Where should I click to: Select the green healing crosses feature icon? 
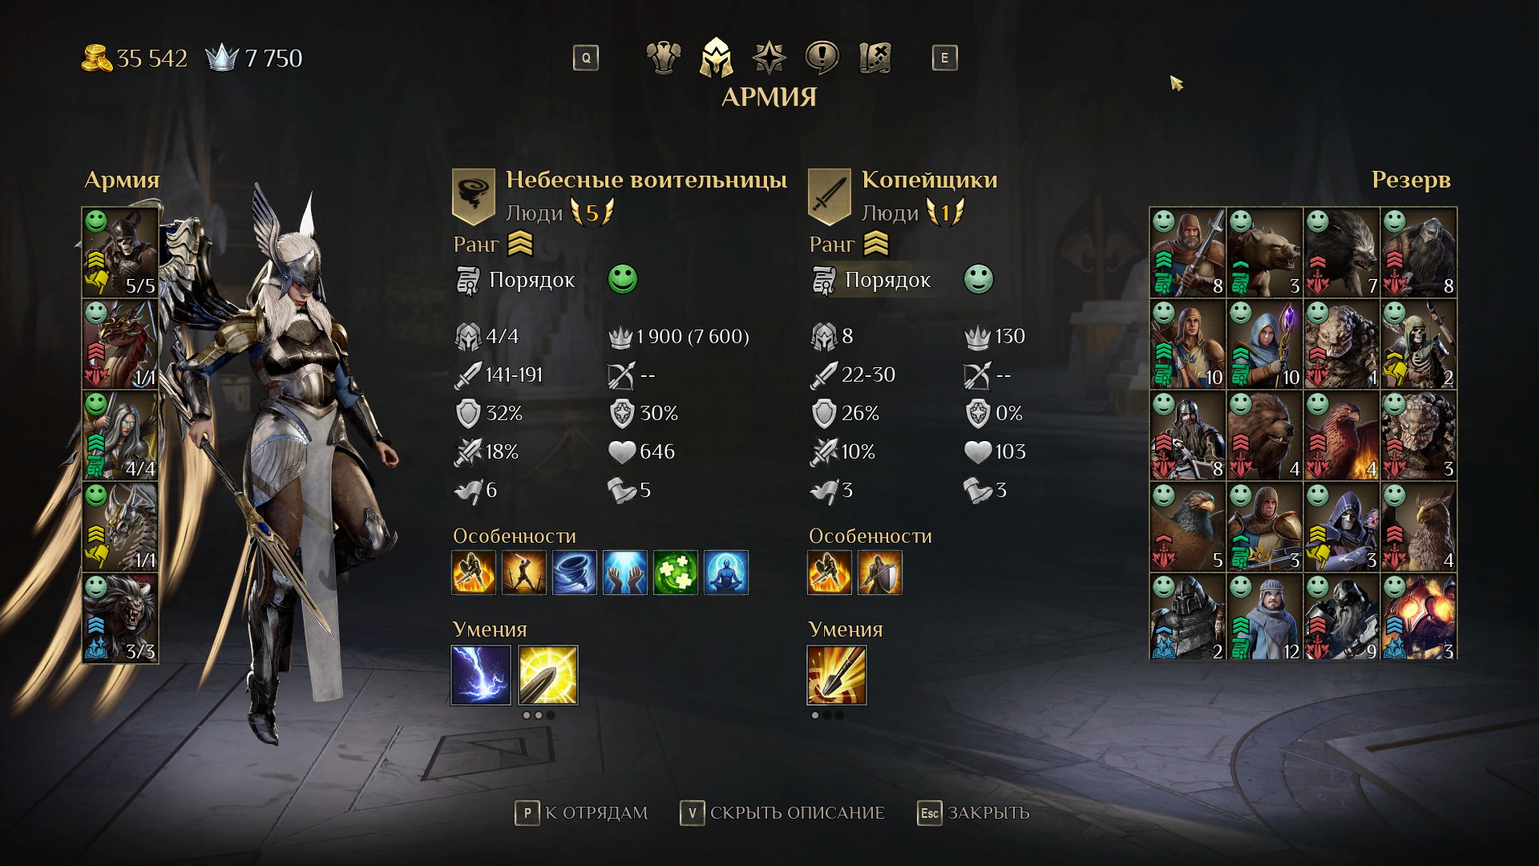(x=675, y=573)
